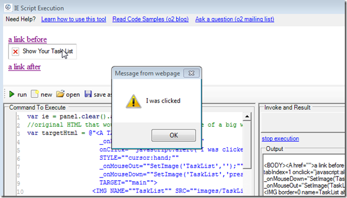Click the _onMouseDown SetImage code line
Image resolution: width=347 pixels, height=198 pixels.
171,174
